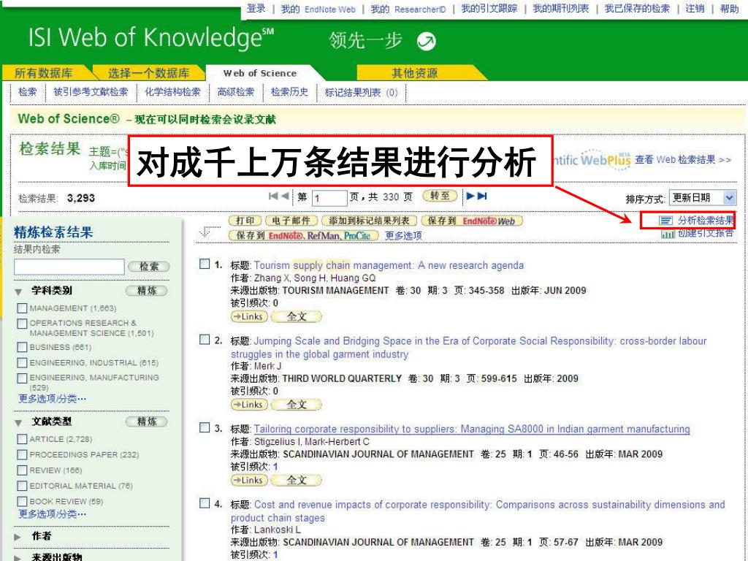Select checkbox for result 1

coord(205,264)
